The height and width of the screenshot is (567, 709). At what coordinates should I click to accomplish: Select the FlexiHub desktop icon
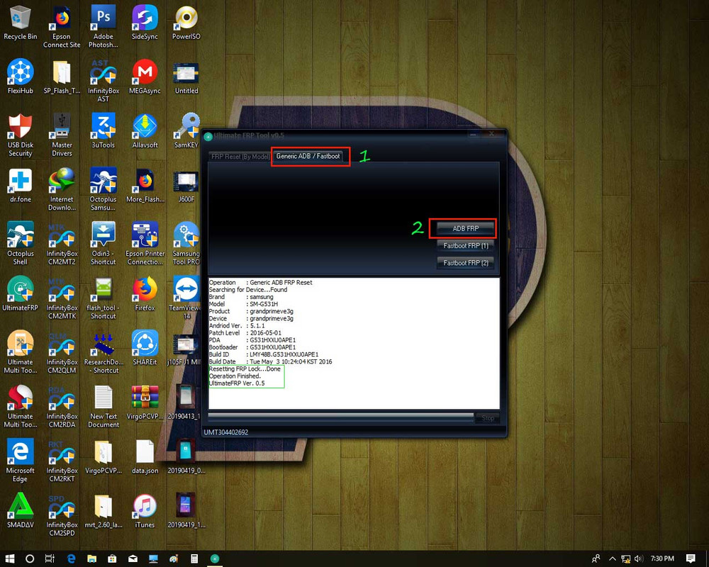pos(21,77)
